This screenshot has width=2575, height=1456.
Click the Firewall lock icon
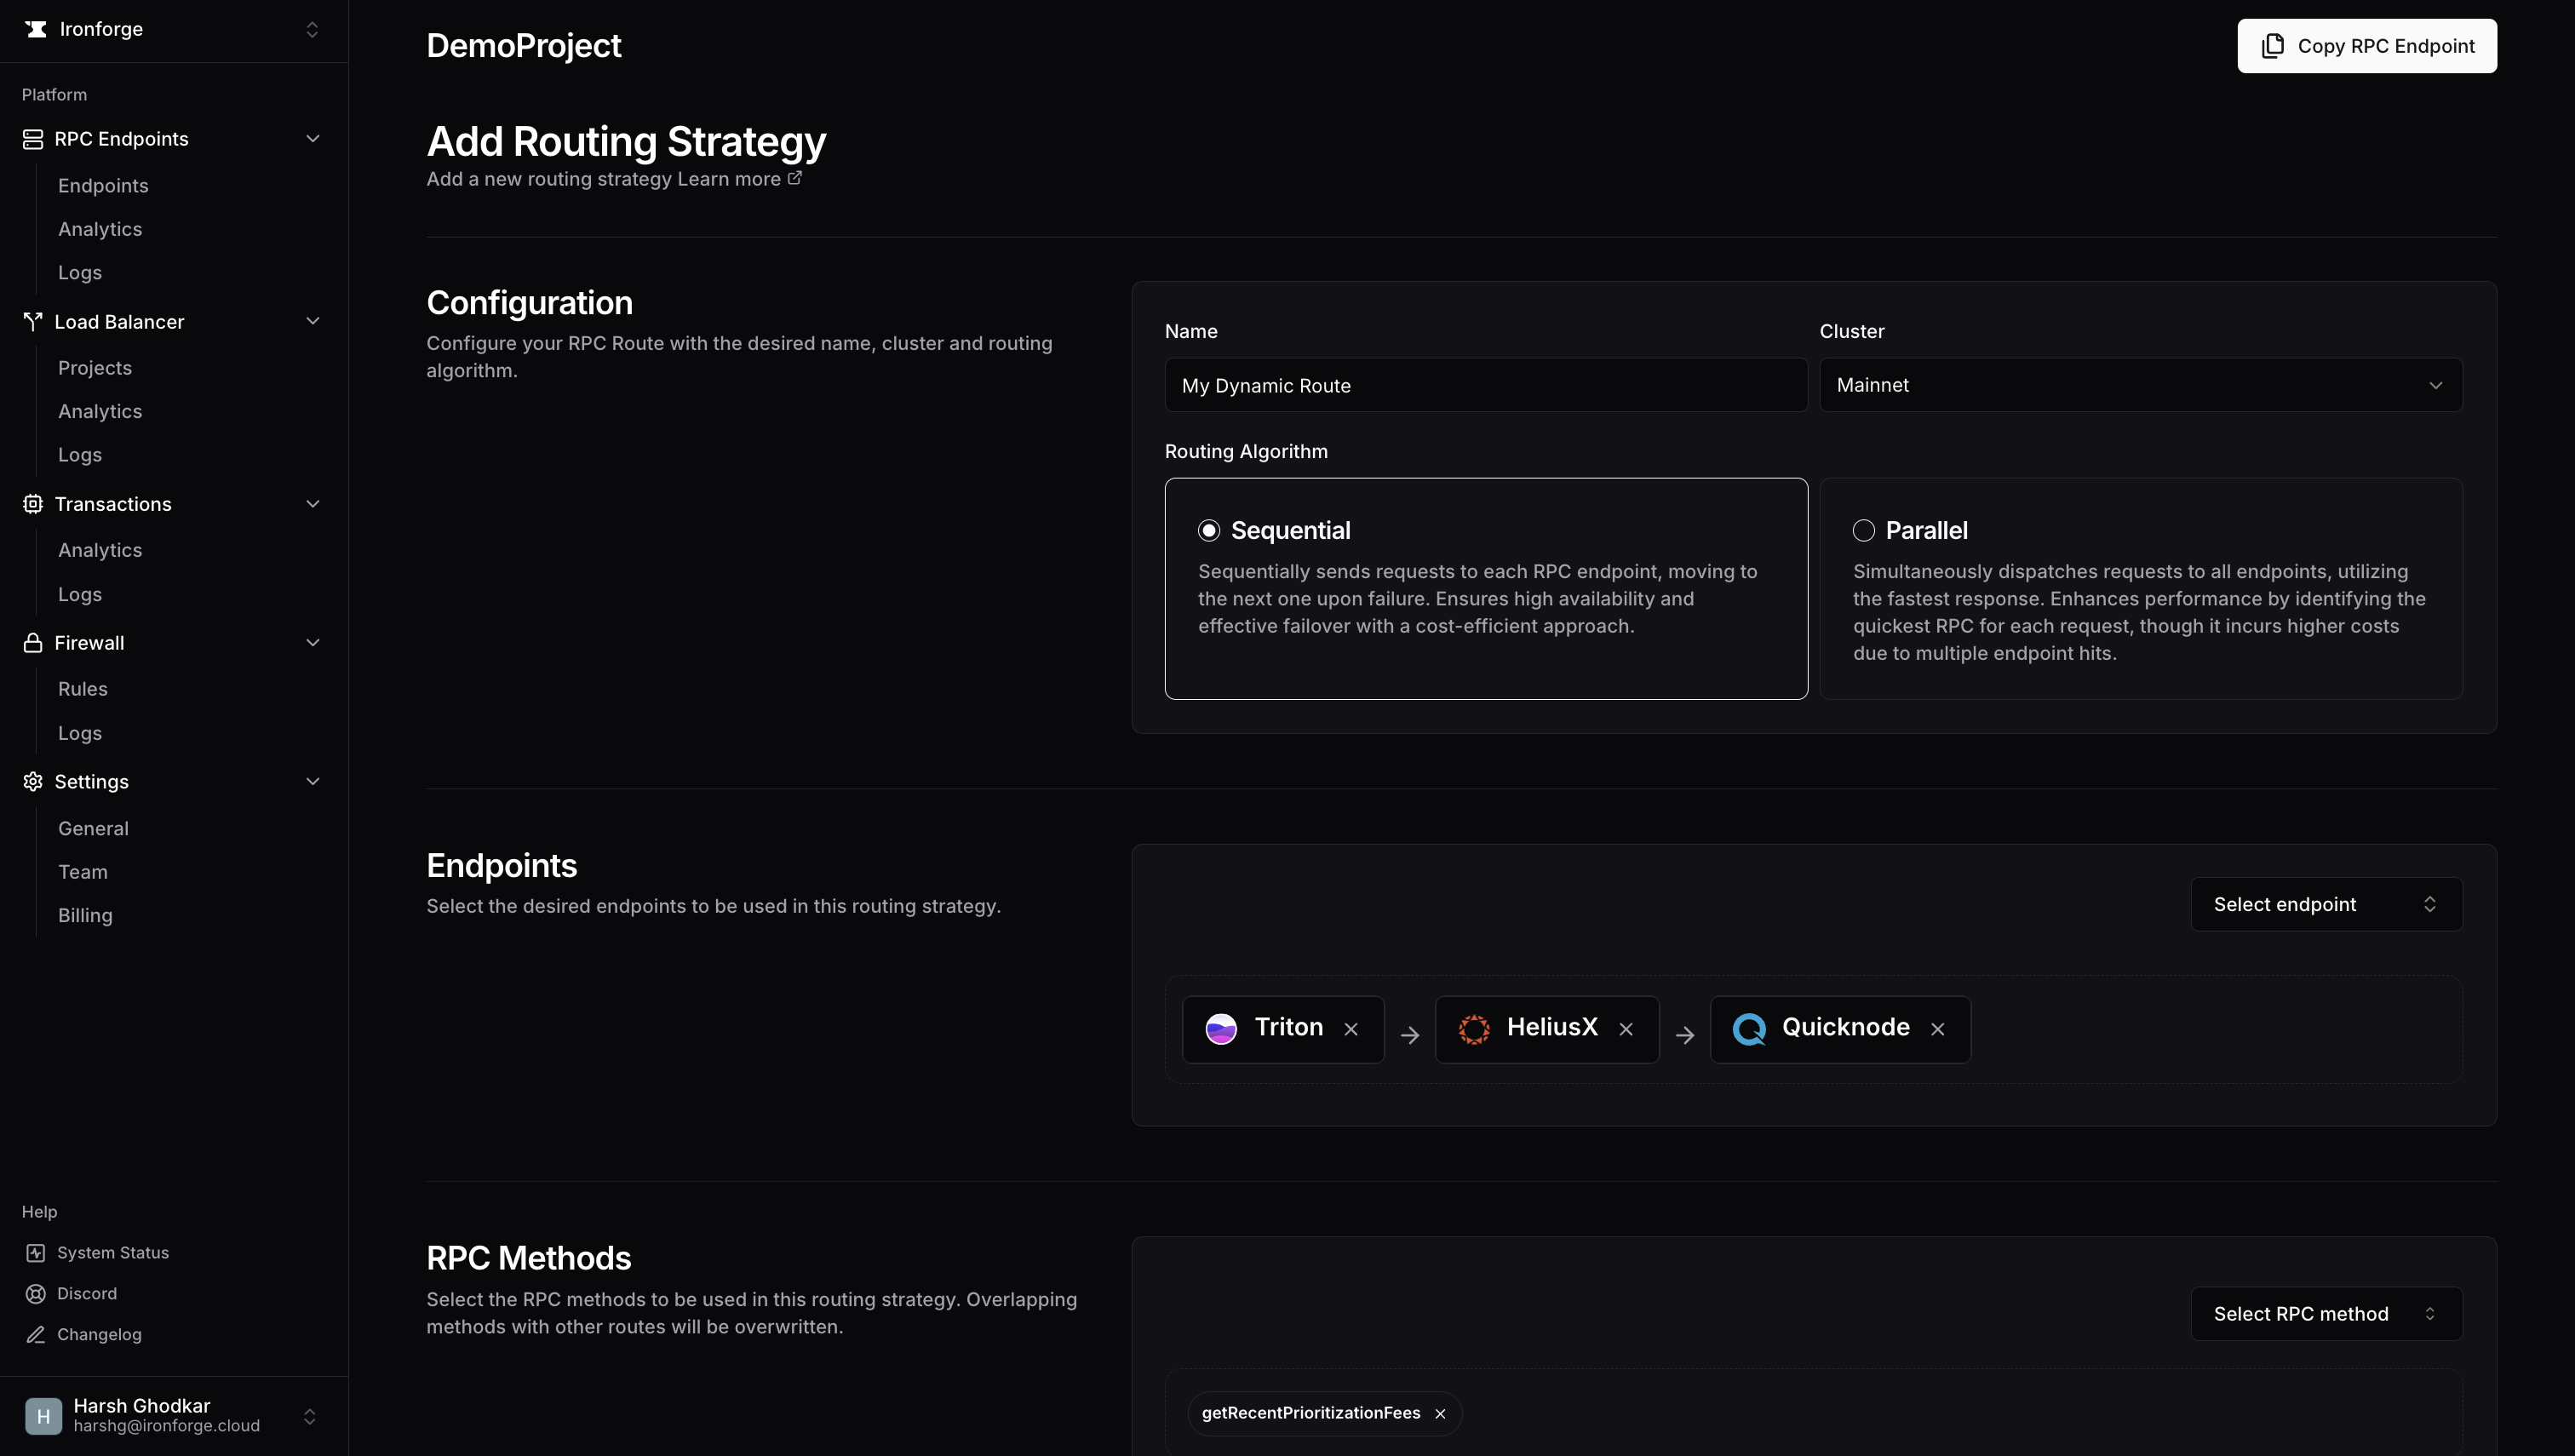tap(33, 643)
